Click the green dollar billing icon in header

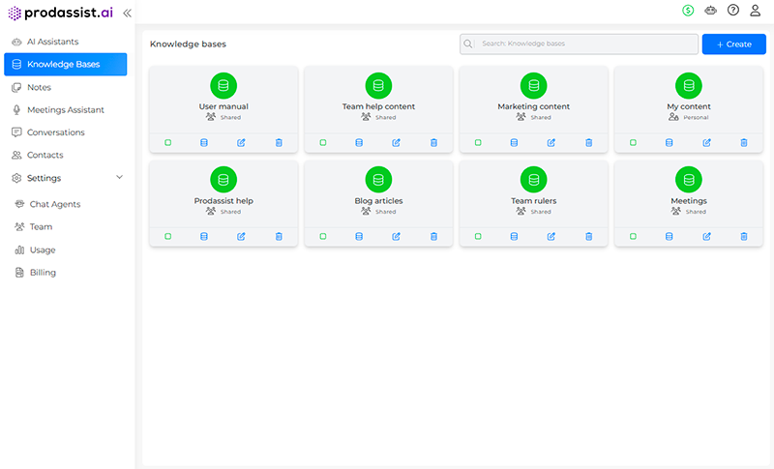pos(688,11)
